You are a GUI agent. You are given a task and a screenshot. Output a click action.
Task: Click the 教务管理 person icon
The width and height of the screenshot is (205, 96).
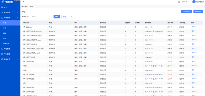coord(2,13)
